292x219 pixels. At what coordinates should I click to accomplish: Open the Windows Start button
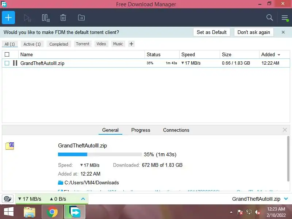9,212
